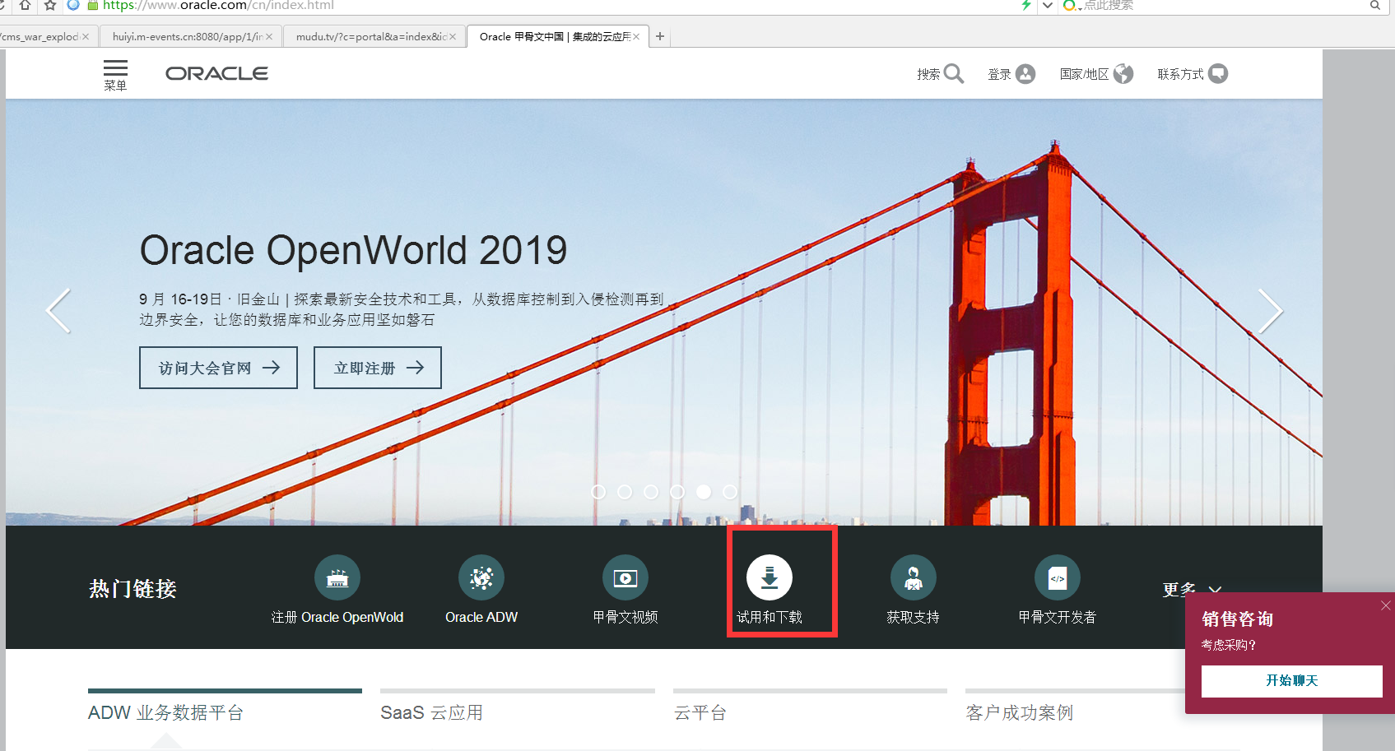Select the last carousel slide dot
This screenshot has width=1395, height=751.
click(730, 492)
